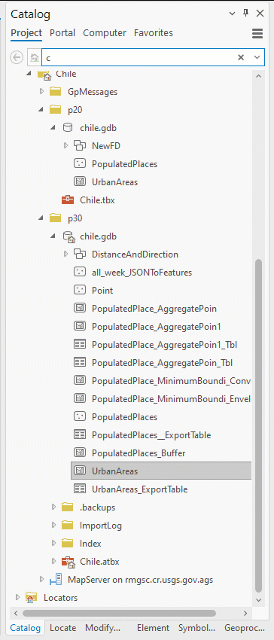Click the horizontal scrollbar thumb
Viewport: 274px width, 640px height.
coord(119,613)
